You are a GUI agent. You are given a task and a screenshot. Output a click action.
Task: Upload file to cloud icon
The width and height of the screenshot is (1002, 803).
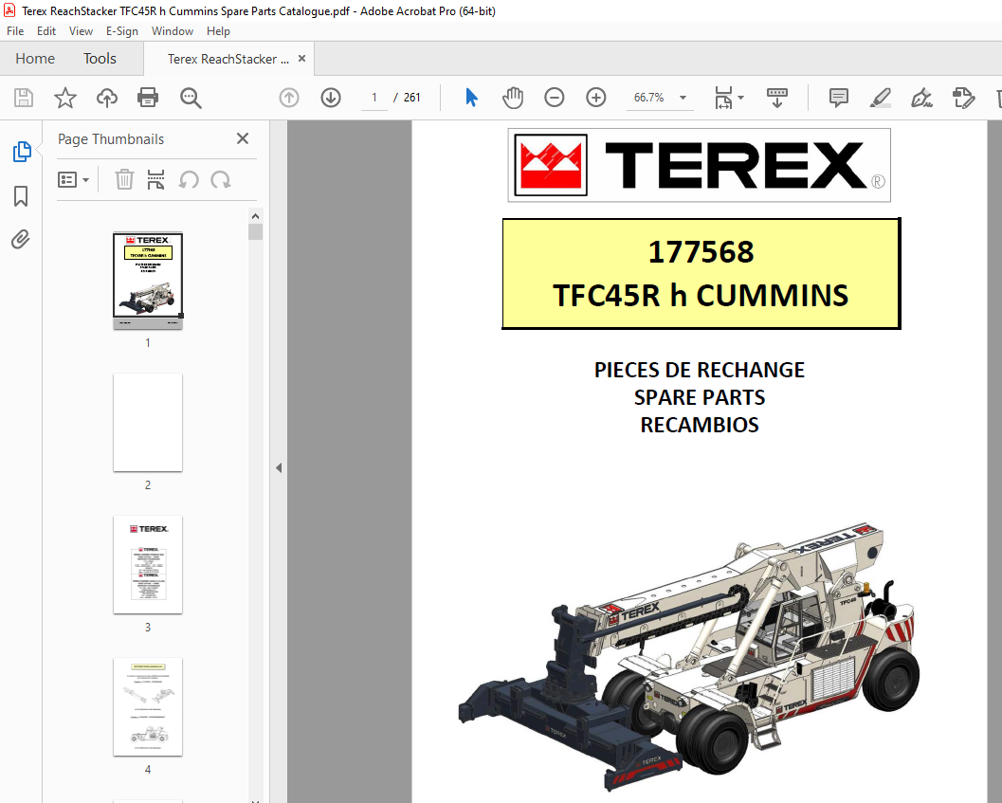click(x=107, y=98)
